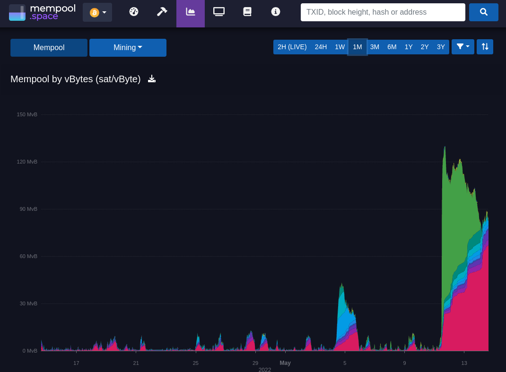The height and width of the screenshot is (372, 506).
Task: Expand the Bitcoin network selector dropdown
Action: pos(97,12)
